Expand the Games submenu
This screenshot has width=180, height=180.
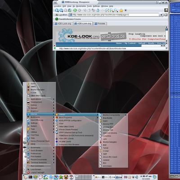click(x=40, y=108)
